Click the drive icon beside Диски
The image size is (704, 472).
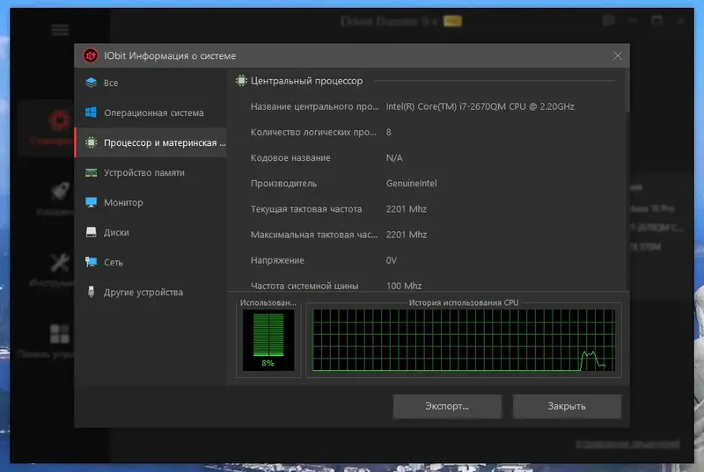pos(92,232)
